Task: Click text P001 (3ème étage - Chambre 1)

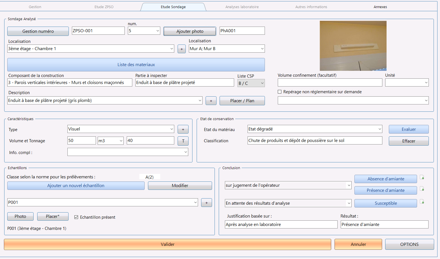Action: (37, 228)
